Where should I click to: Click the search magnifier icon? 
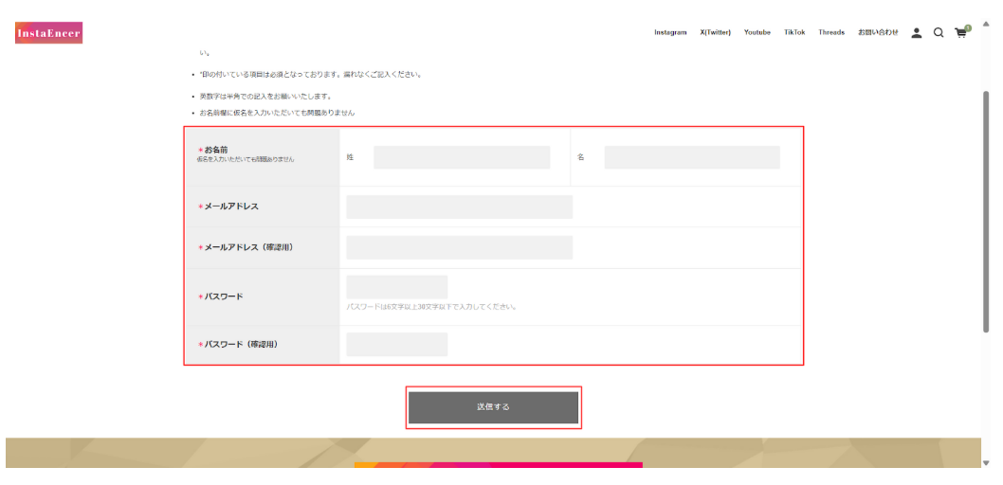(939, 33)
